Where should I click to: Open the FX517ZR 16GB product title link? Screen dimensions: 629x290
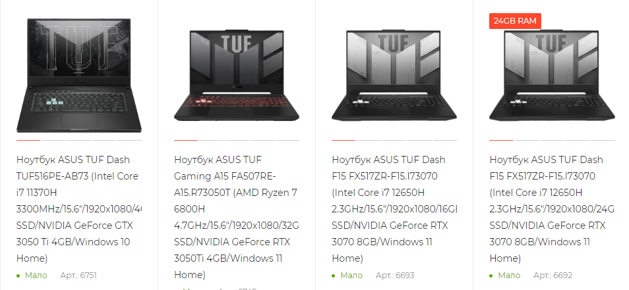pyautogui.click(x=394, y=209)
